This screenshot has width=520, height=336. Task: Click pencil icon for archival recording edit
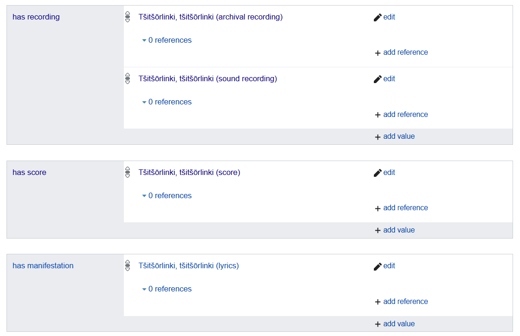coord(378,17)
